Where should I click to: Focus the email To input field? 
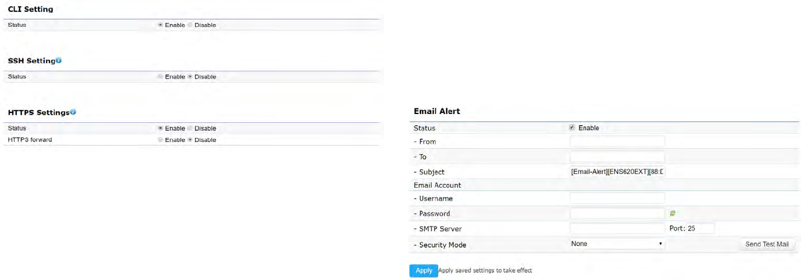pyautogui.click(x=617, y=157)
